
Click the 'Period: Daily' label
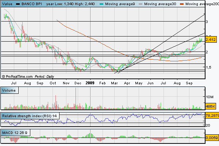coord(45,76)
